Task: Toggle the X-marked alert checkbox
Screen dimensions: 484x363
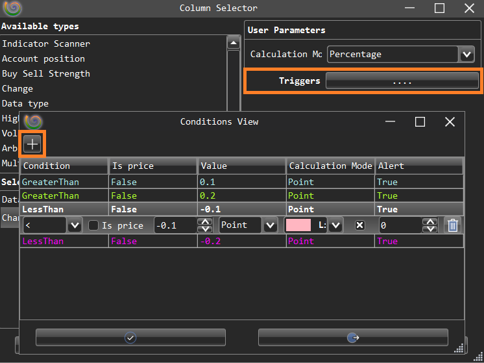Action: coord(359,225)
